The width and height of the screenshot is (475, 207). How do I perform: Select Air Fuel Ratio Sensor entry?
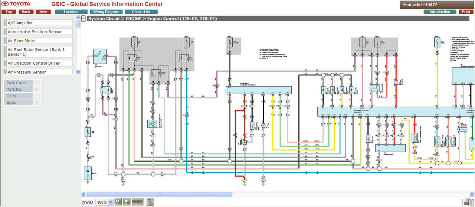[38, 52]
